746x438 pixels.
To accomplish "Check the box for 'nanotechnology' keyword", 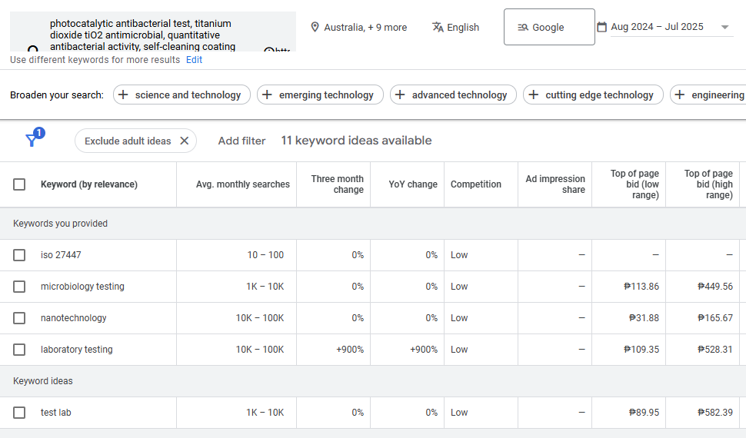I will click(19, 318).
